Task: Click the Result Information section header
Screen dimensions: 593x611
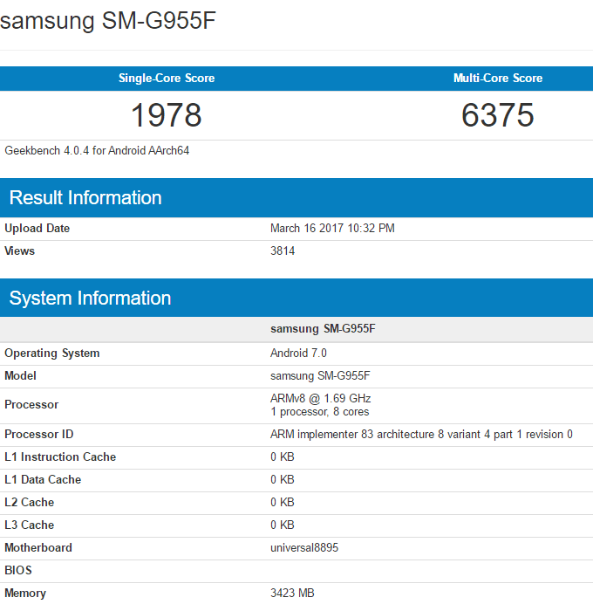Action: [85, 198]
